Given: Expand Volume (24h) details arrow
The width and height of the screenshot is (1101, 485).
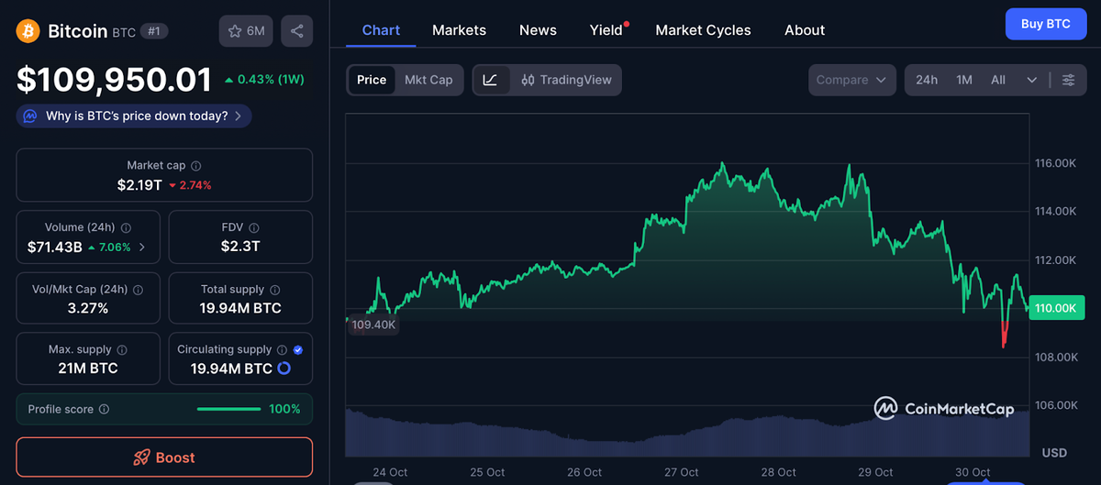Looking at the screenshot, I should point(141,248).
